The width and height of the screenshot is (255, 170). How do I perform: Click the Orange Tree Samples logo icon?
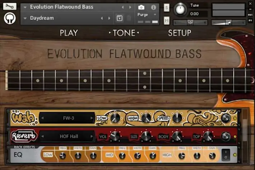click(10, 18)
